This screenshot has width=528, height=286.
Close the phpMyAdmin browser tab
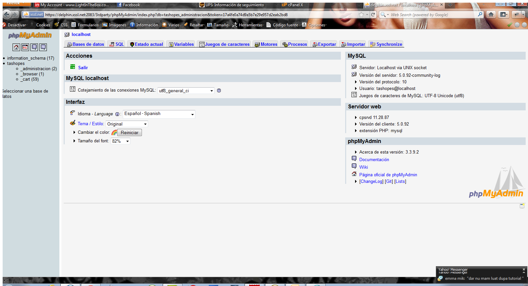[x=442, y=5]
